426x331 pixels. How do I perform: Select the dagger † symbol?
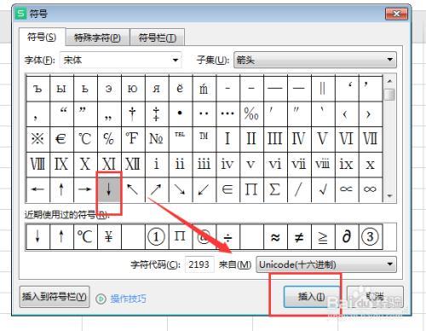coord(133,114)
